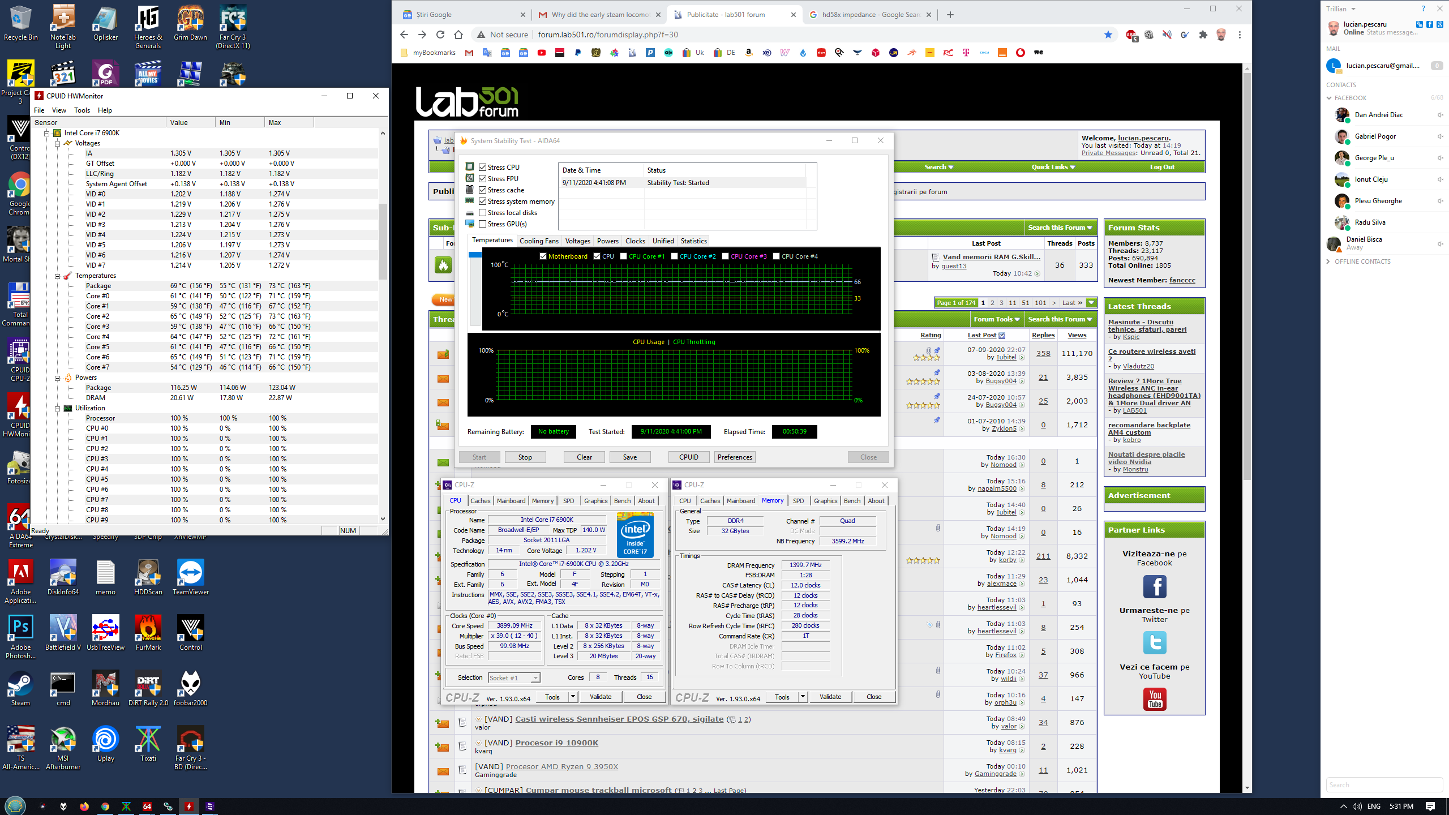
Task: Stop the AIDA64 stability test
Action: click(x=525, y=457)
